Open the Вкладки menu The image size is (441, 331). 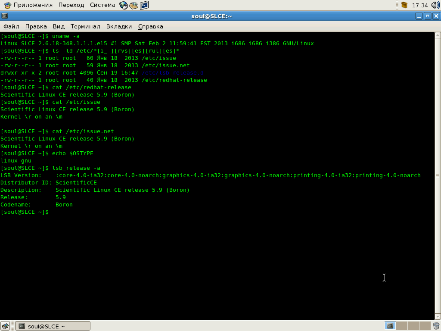[x=119, y=26]
